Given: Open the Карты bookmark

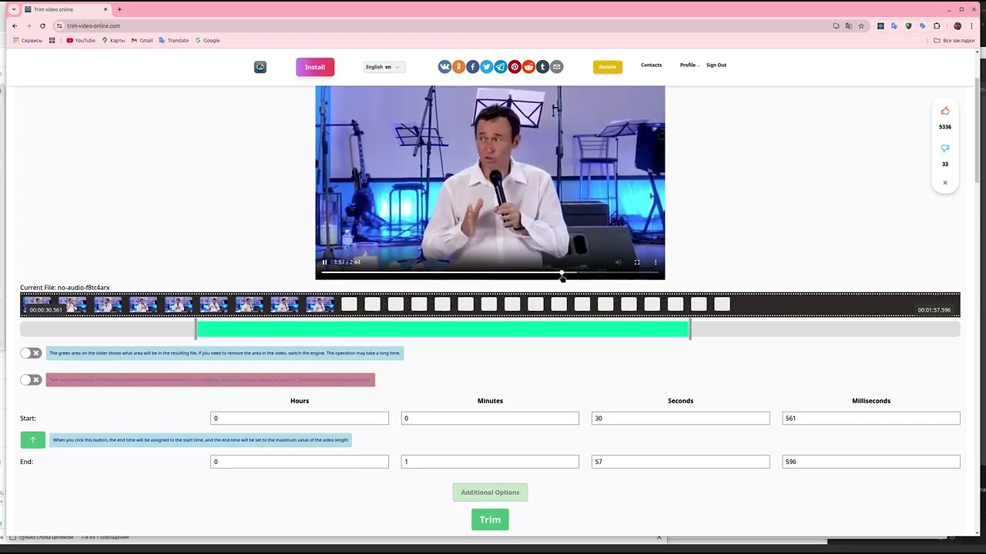Looking at the screenshot, I should 113,40.
